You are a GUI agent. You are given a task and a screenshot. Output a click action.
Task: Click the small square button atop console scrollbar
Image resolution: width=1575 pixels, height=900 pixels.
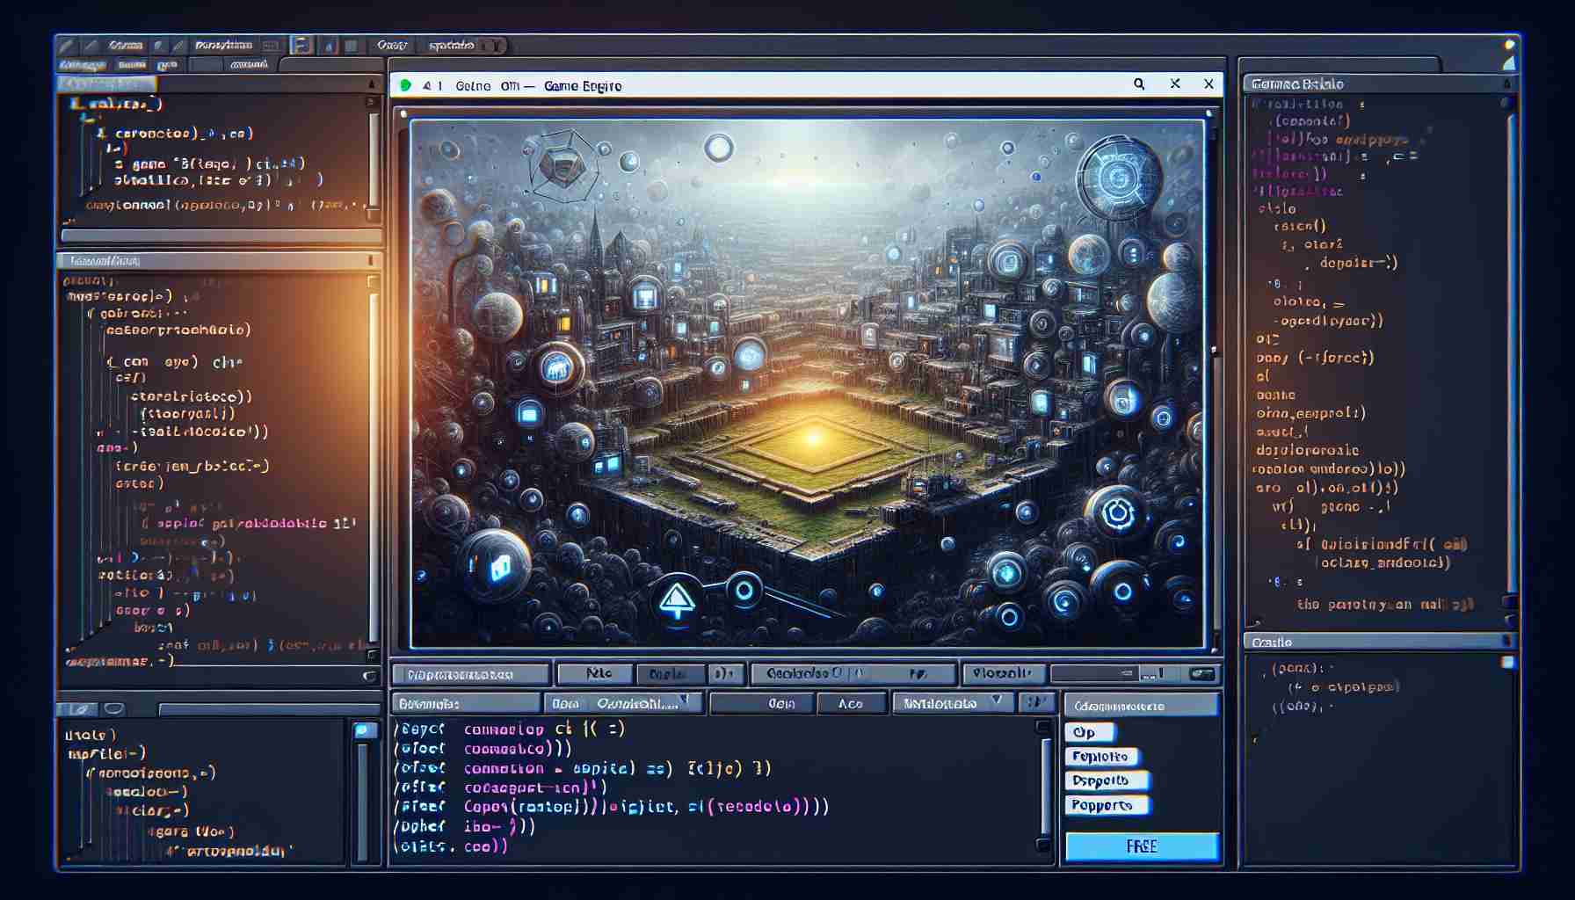(x=1043, y=727)
